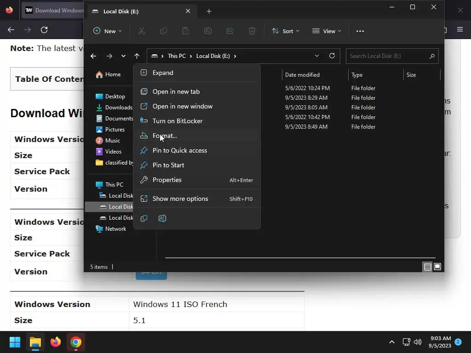Image resolution: width=471 pixels, height=353 pixels.
Task: Expand the address bar history dropdown
Action: (316, 56)
